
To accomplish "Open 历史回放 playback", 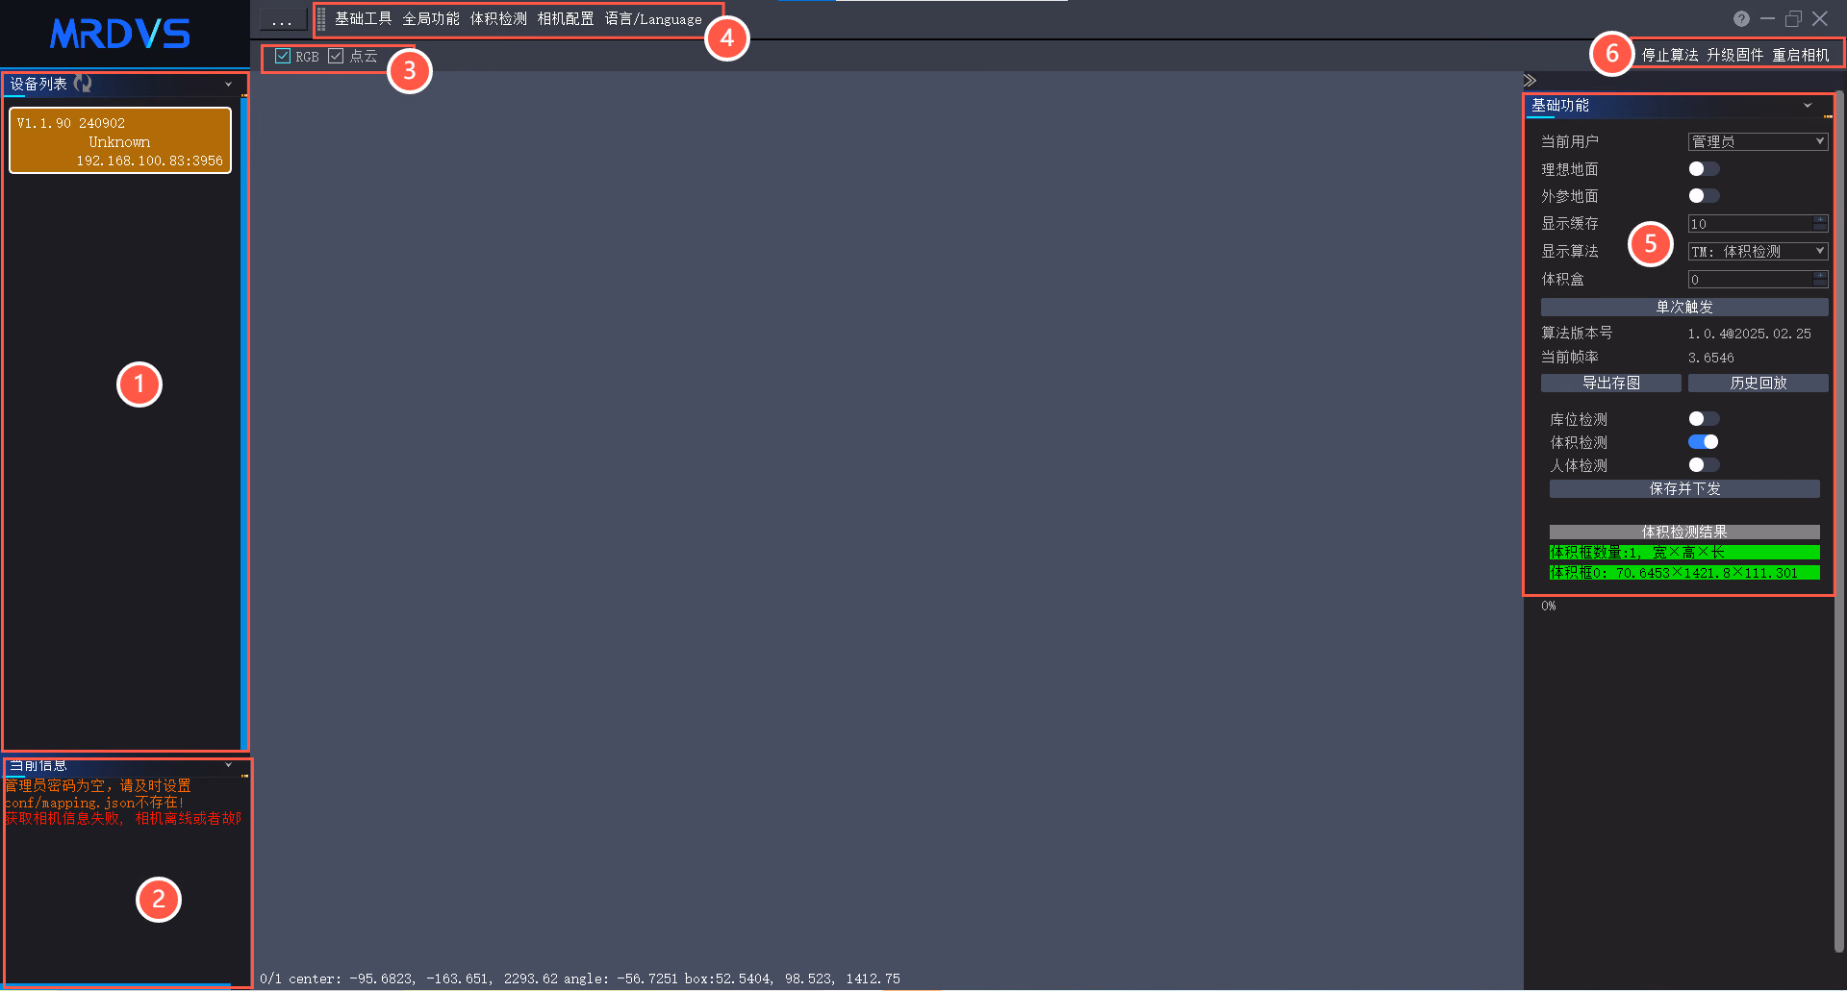I will pos(1758,383).
